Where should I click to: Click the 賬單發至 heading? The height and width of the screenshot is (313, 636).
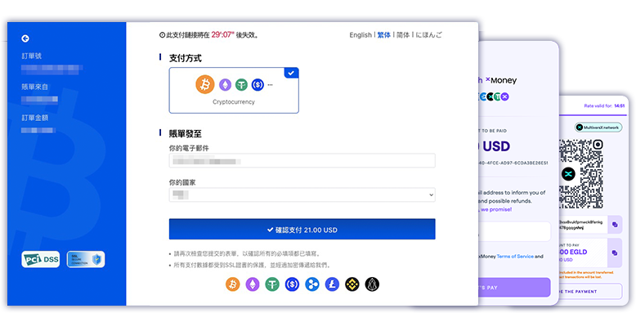click(x=185, y=133)
